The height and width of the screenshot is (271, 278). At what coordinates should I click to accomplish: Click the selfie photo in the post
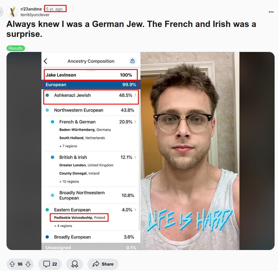190,151
